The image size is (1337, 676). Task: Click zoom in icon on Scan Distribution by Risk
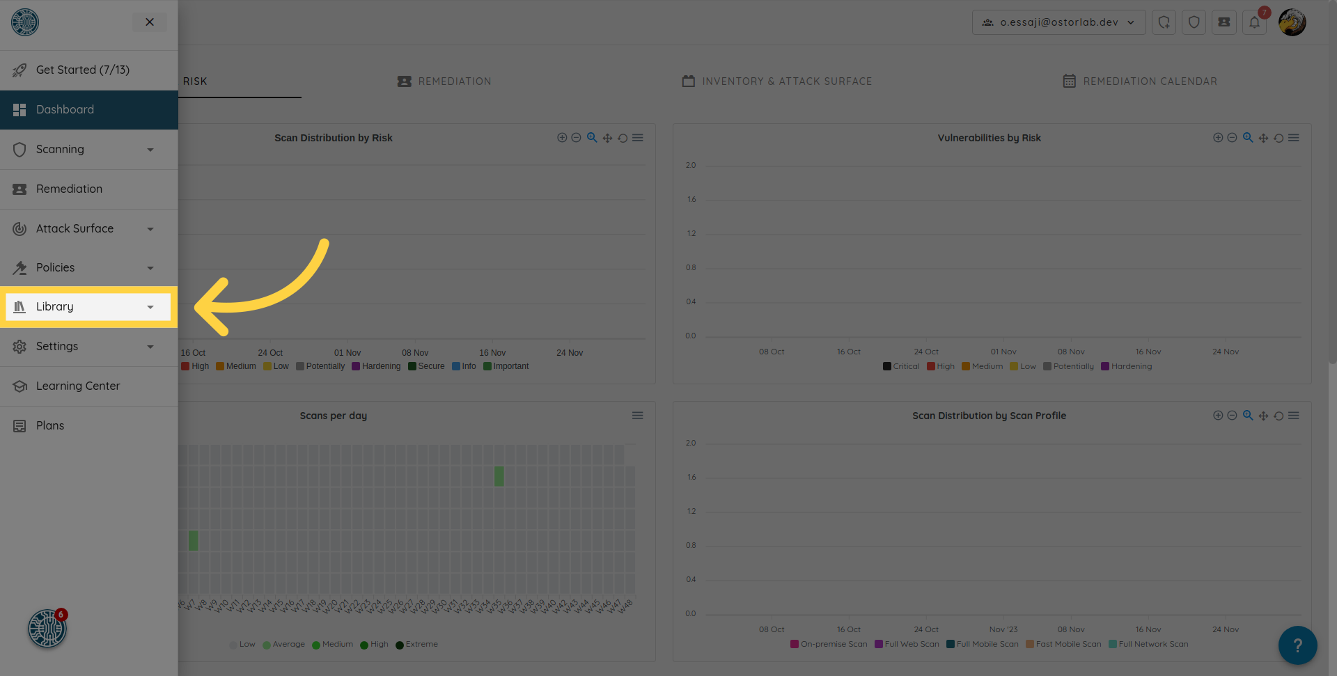(562, 138)
